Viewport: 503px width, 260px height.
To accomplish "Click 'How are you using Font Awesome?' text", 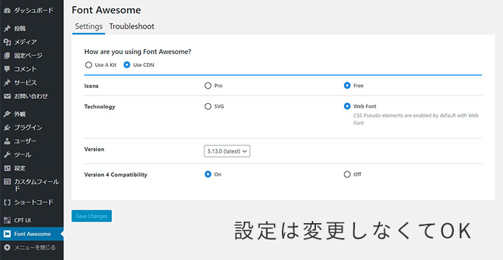I will tap(138, 52).
